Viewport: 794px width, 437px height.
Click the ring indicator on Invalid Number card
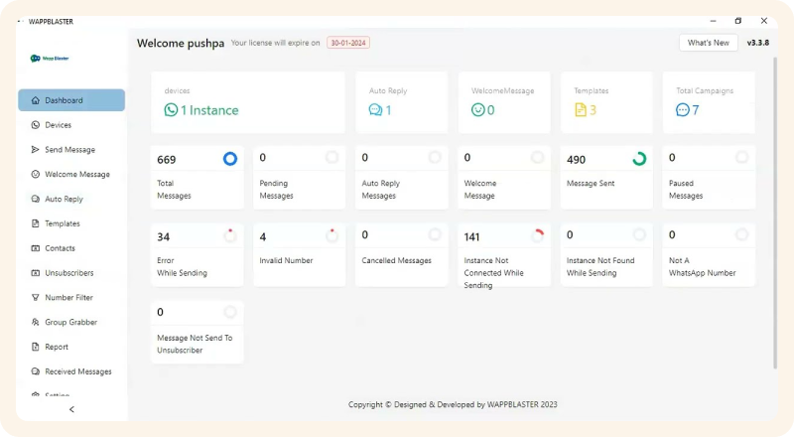tap(332, 235)
